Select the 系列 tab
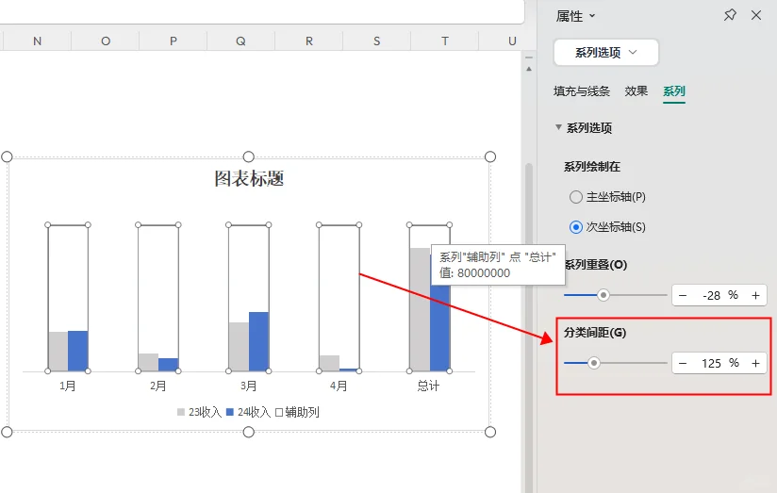This screenshot has height=493, width=777. coord(674,91)
